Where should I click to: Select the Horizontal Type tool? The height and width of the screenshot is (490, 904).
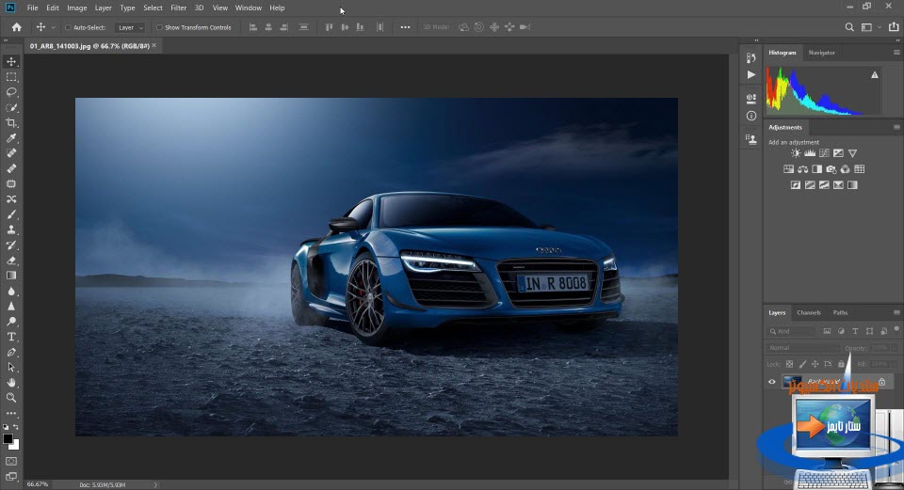point(11,337)
